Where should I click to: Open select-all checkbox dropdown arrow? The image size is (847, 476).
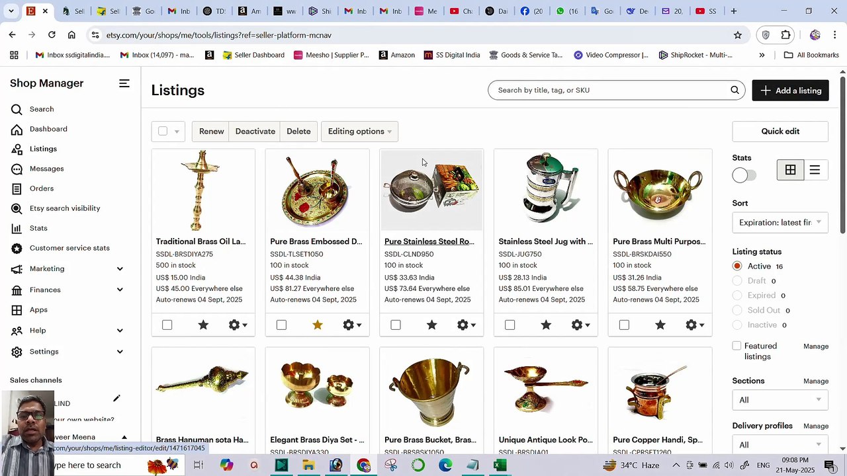[177, 132]
